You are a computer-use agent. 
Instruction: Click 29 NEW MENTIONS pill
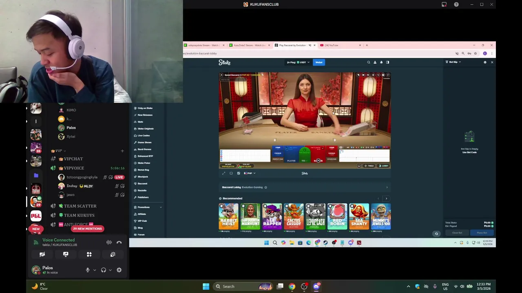click(87, 229)
